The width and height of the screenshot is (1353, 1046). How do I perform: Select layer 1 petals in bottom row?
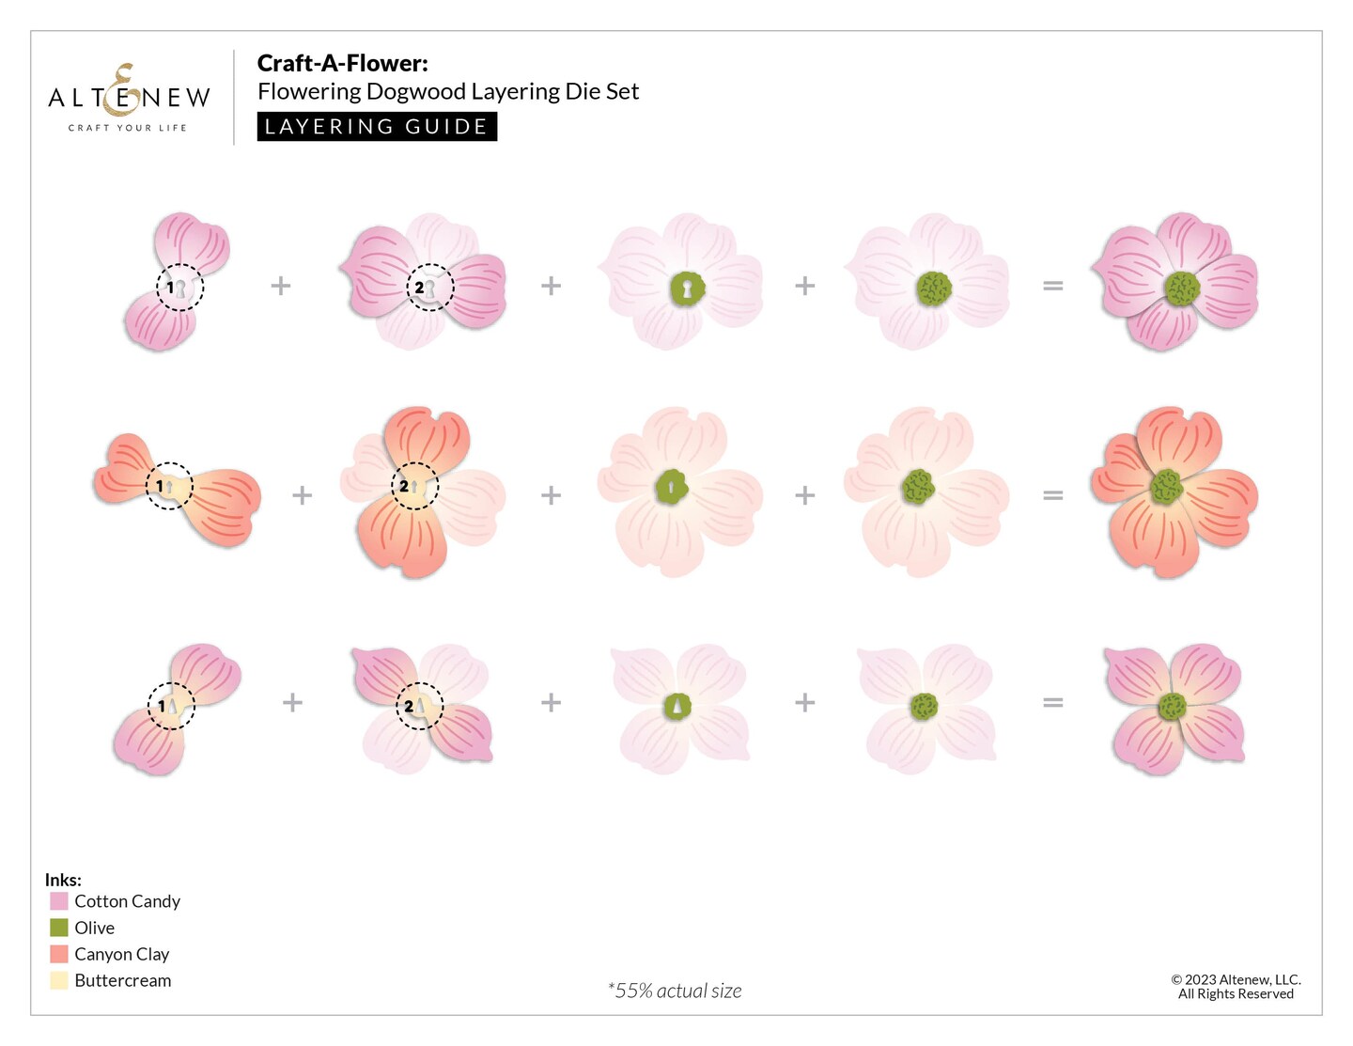click(177, 709)
